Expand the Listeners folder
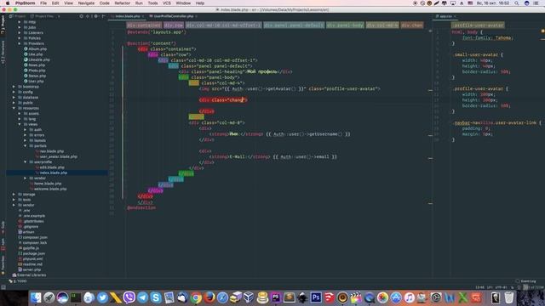Screen dimensions: 545x306 click(x=20, y=32)
